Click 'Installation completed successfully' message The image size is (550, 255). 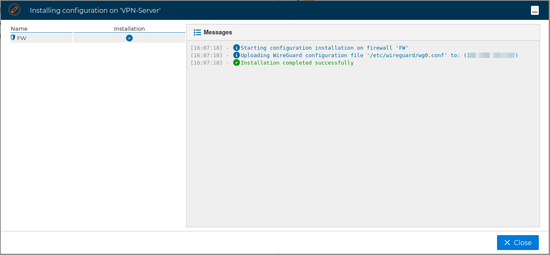[297, 63]
